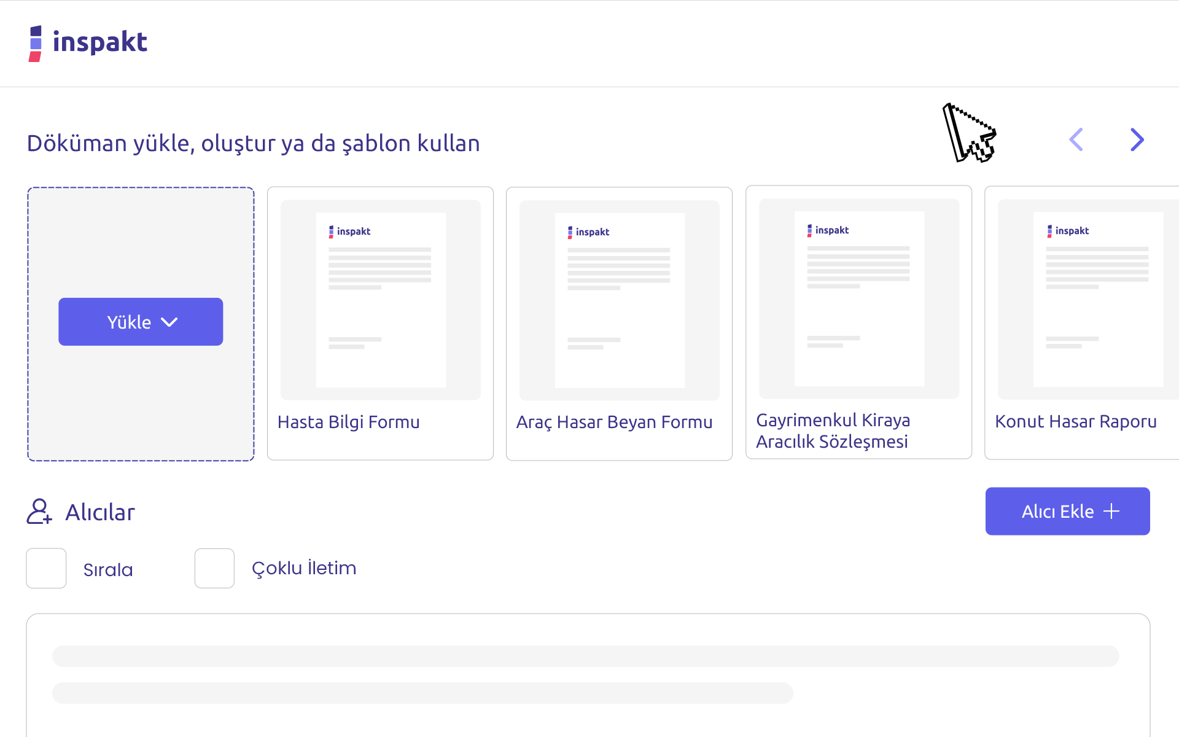The height and width of the screenshot is (737, 1179).
Task: Click inspakt logo inside Konut Hasar preview
Action: pos(1068,231)
